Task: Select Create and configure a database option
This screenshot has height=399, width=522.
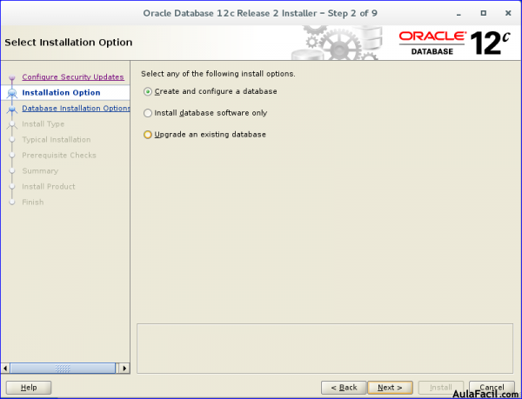Action: [210, 91]
